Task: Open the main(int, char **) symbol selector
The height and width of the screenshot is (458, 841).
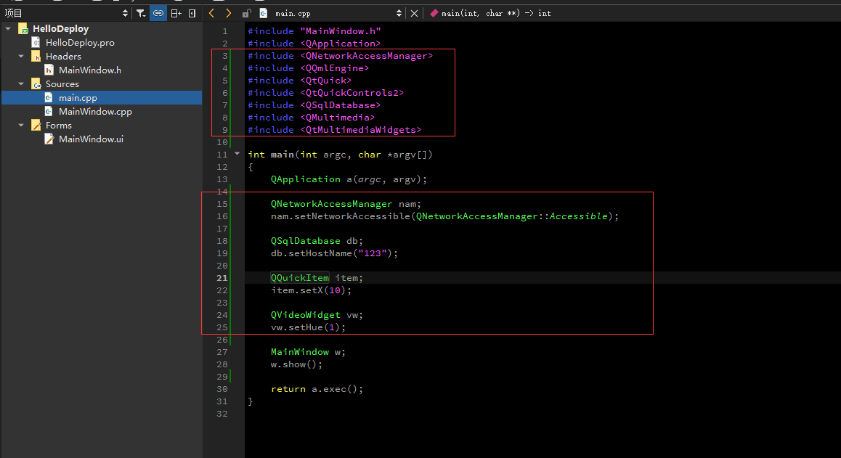Action: click(495, 13)
